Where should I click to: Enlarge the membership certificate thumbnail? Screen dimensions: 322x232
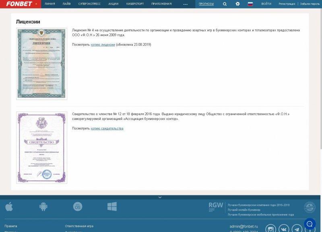(x=42, y=147)
